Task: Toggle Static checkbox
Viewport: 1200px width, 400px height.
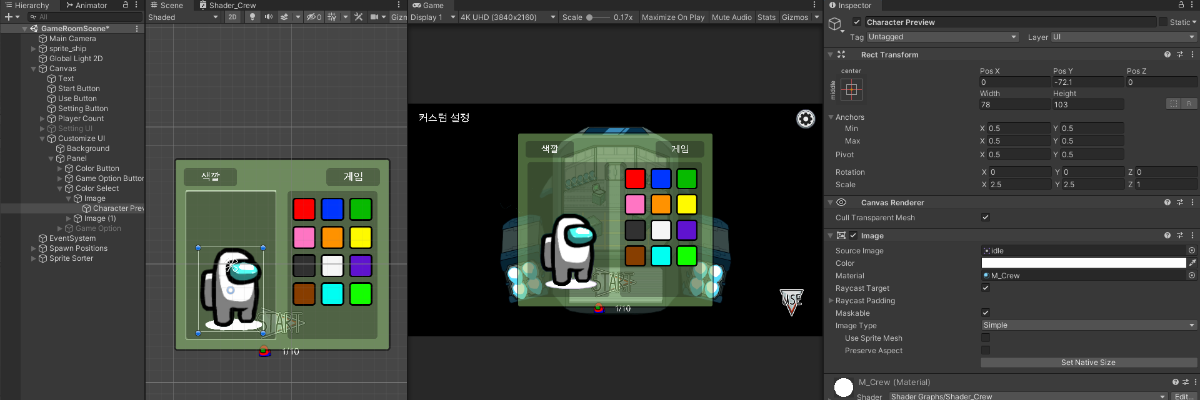Action: tap(1163, 22)
